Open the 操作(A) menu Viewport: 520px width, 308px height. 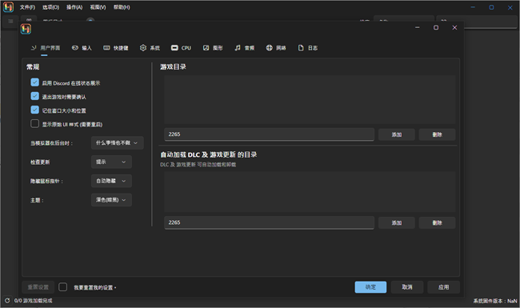click(74, 7)
